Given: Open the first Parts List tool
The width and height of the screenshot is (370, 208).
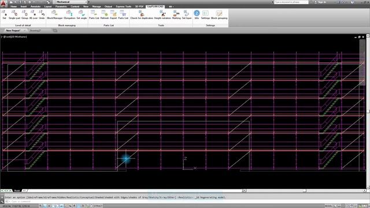Looking at the screenshot, I should tap(94, 14).
